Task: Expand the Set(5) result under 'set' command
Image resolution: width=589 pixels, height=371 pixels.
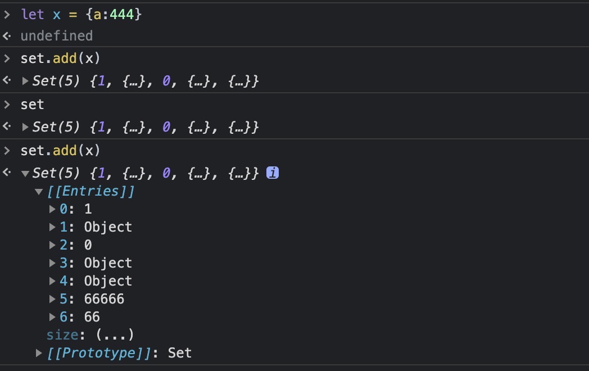Action: (x=25, y=128)
